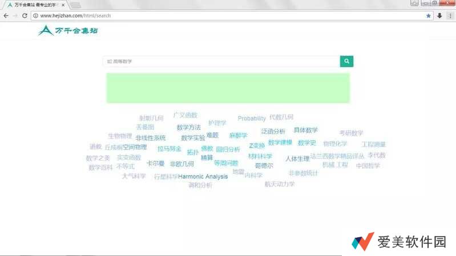456x256 pixels.
Task: Open the 数学方法 tag
Action: pos(188,127)
